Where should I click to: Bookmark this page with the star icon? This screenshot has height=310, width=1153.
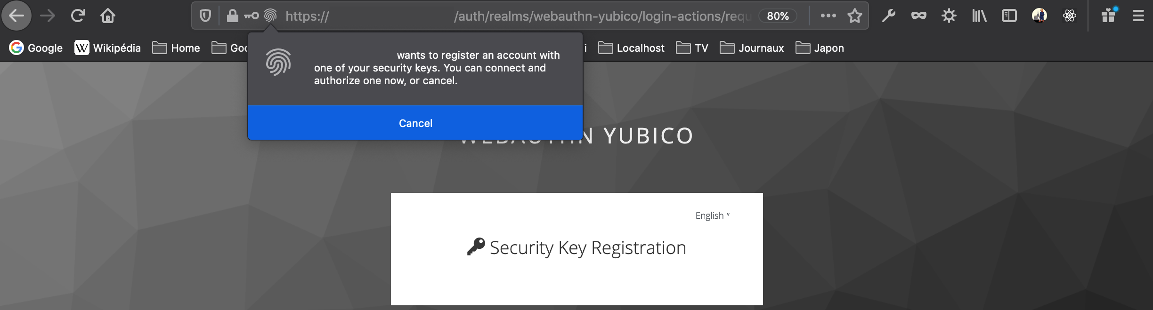click(854, 16)
